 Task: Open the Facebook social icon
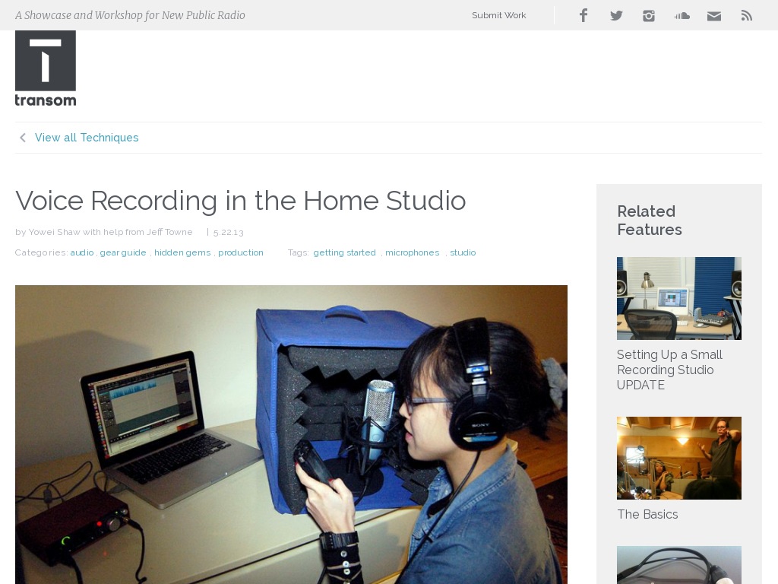(x=583, y=15)
